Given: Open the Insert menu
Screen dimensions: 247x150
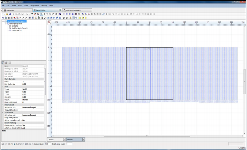Looking at the screenshot, I should click(x=14, y=5).
